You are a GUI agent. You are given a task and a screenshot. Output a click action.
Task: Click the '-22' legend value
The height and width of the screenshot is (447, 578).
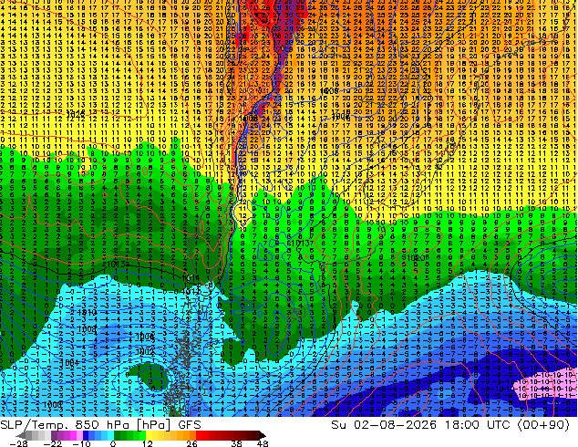coord(53,443)
